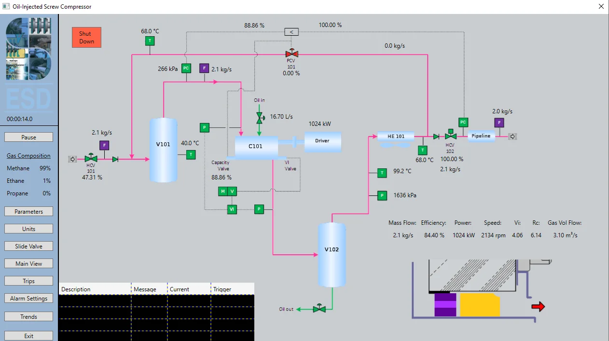Click the Shut Down button

[x=86, y=37]
